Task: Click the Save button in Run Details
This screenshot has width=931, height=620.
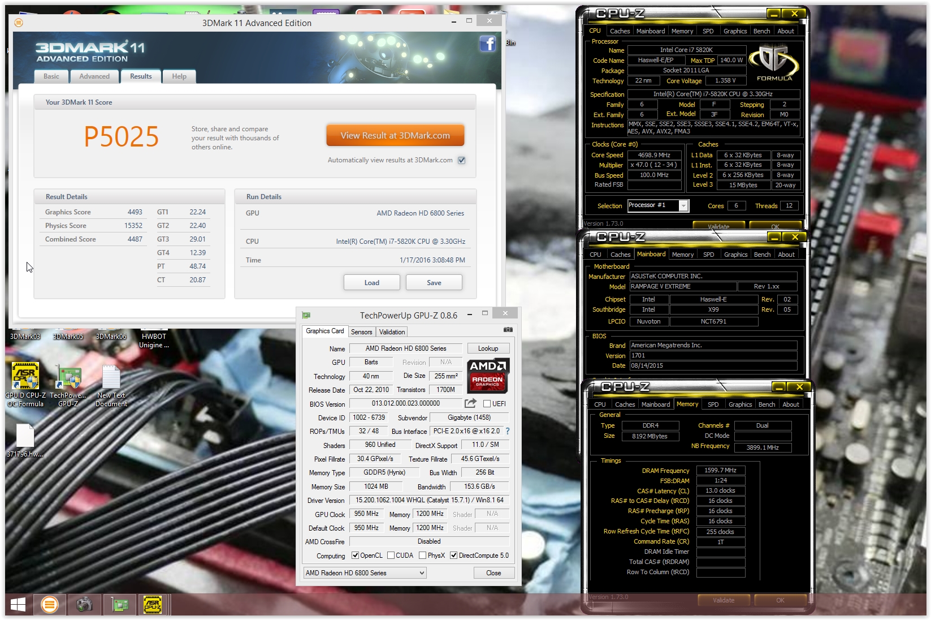Action: (x=434, y=282)
